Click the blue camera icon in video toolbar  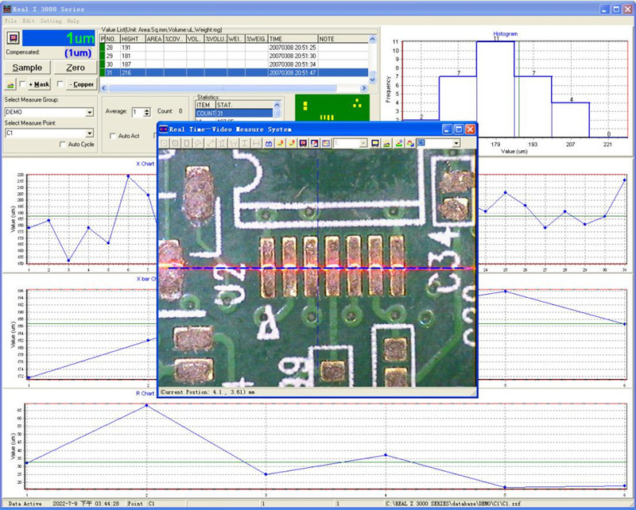pyautogui.click(x=269, y=143)
